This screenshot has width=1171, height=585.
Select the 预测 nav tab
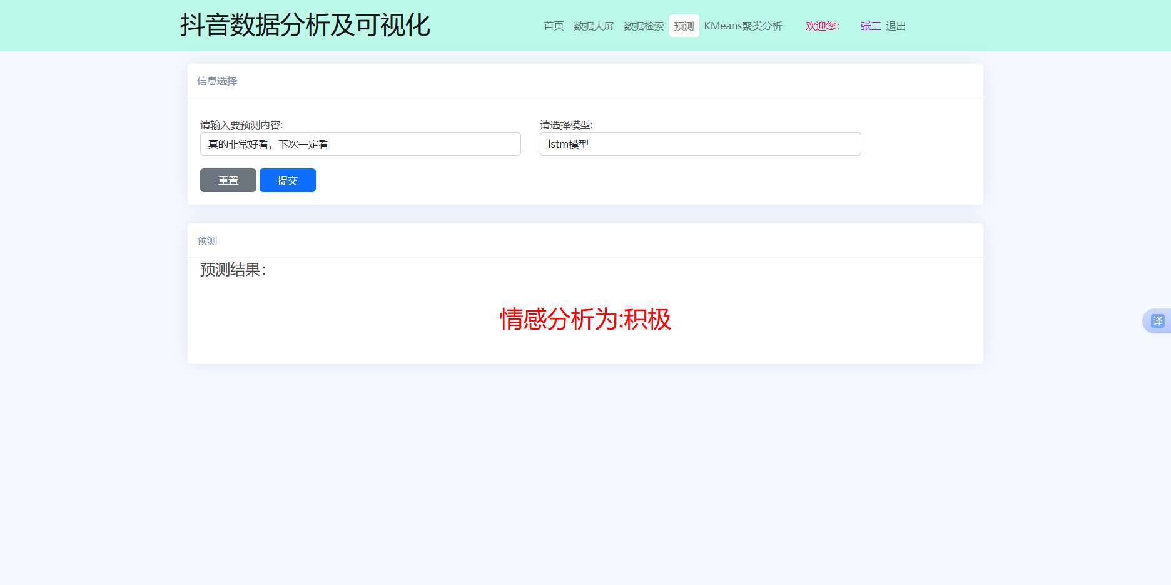pyautogui.click(x=684, y=26)
